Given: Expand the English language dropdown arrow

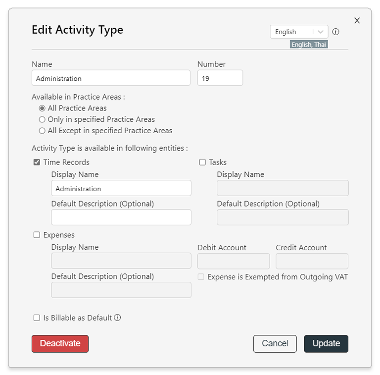Looking at the screenshot, I should pyautogui.click(x=321, y=32).
